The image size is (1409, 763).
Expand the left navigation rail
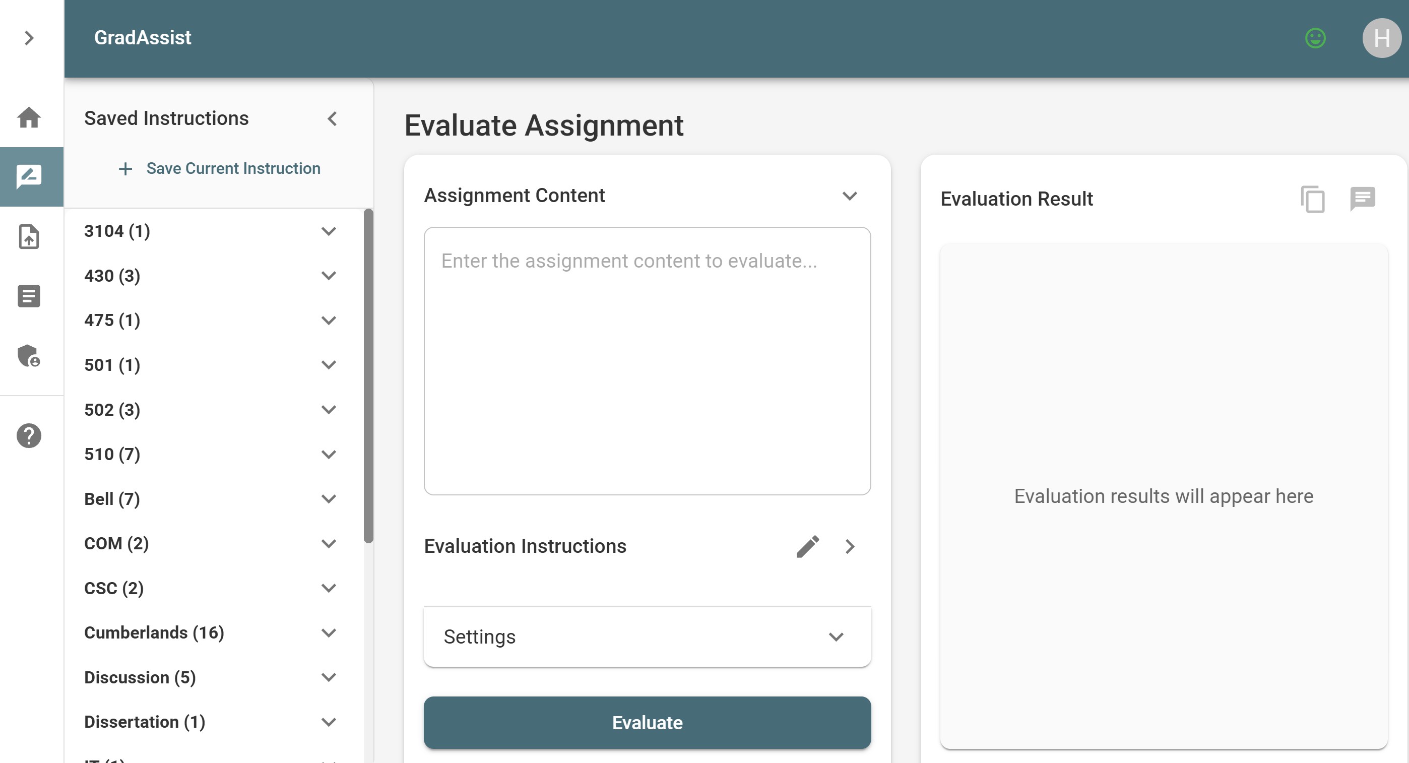29,38
